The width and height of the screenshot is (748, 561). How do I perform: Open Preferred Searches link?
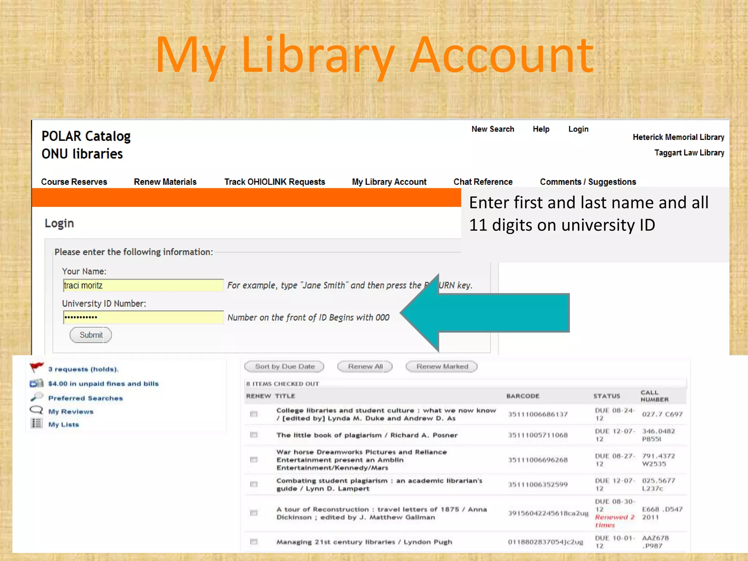[x=85, y=398]
